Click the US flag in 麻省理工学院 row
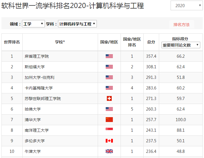The width and height of the screenshot is (204, 158). point(109,56)
